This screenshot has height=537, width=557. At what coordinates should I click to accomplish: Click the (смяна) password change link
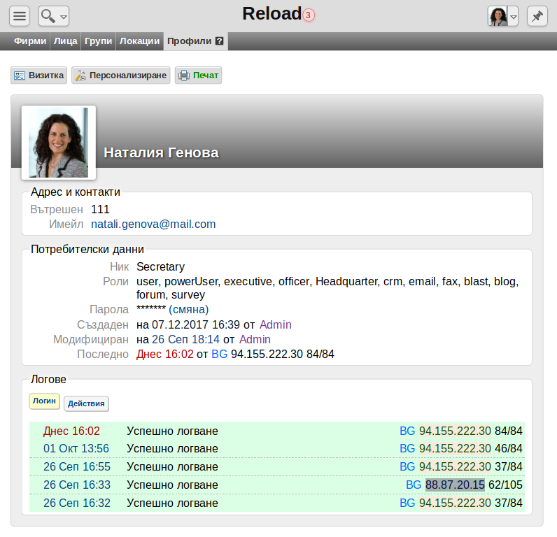pyautogui.click(x=189, y=310)
